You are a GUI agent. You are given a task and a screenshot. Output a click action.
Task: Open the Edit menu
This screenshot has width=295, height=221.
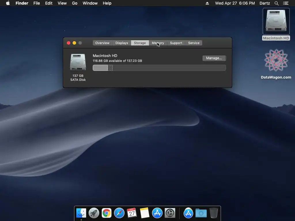tap(49, 3)
